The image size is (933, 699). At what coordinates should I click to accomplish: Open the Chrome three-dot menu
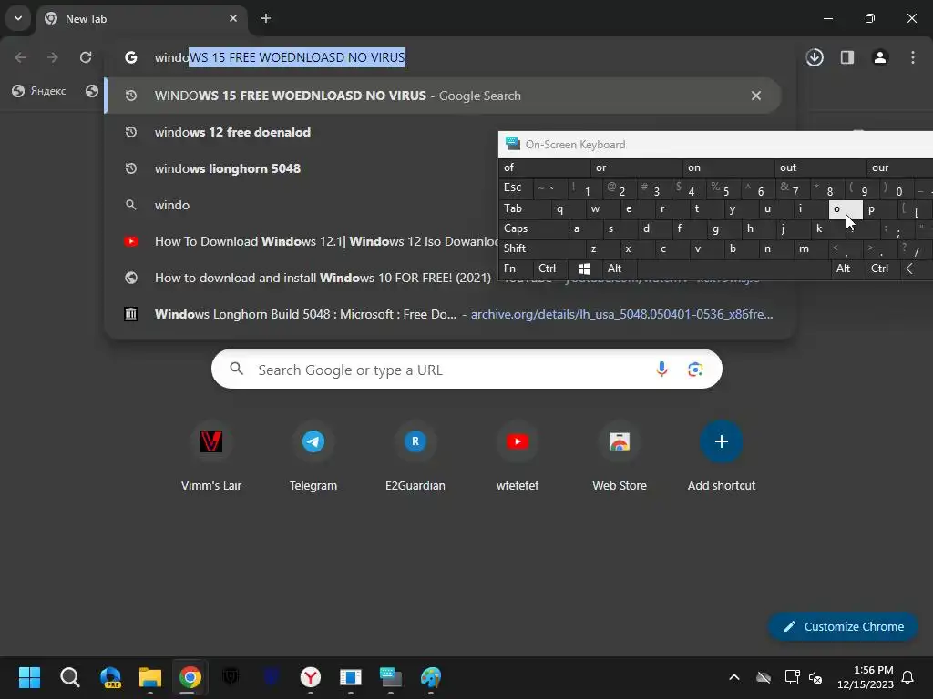(913, 57)
